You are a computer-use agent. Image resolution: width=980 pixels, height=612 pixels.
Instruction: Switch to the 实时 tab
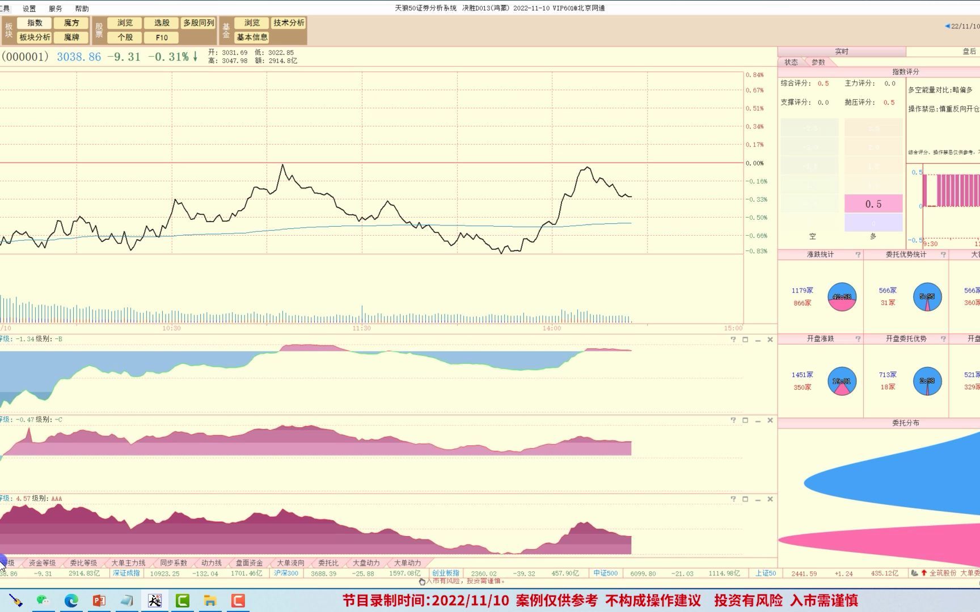point(842,52)
